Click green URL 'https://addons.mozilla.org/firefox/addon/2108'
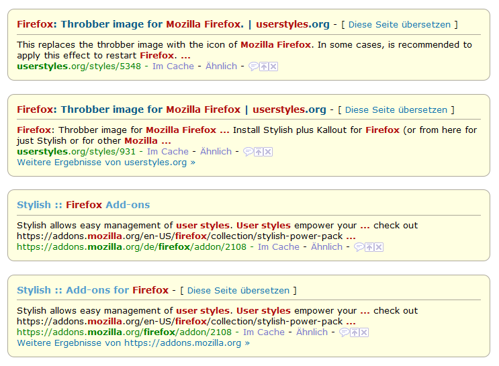Screen dimensions: 499x366 click(x=124, y=332)
